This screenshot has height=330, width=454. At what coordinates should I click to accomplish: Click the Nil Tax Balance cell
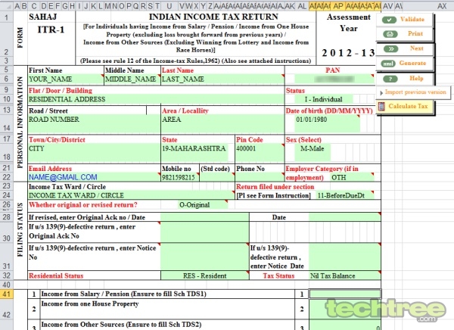point(344,276)
